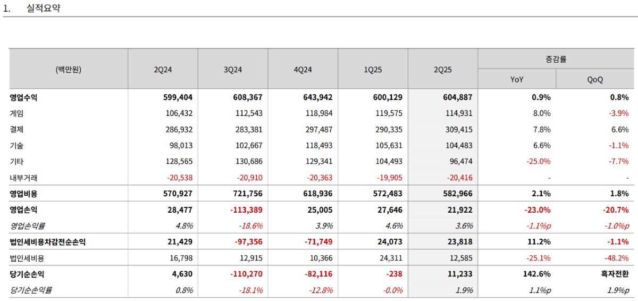
Task: Click the 604,887 value for 2Q25
Action: (457, 97)
